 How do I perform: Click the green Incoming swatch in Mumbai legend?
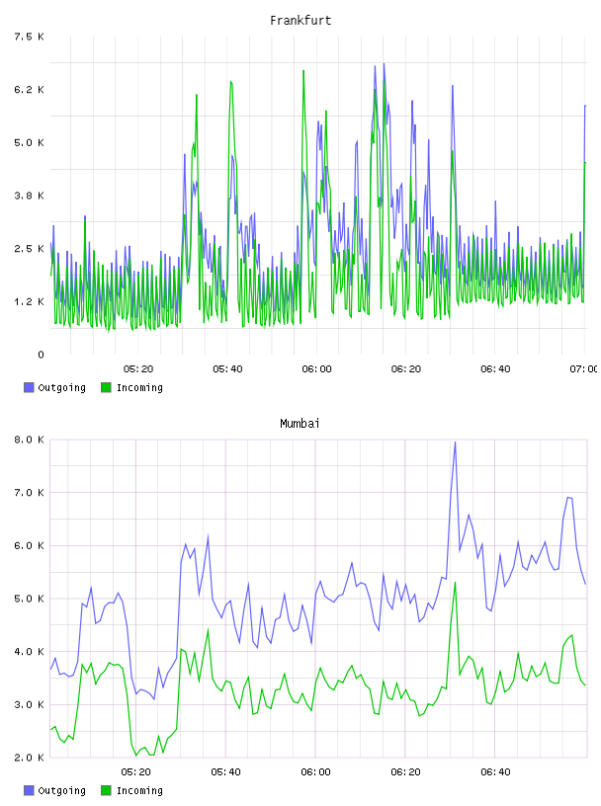106,790
